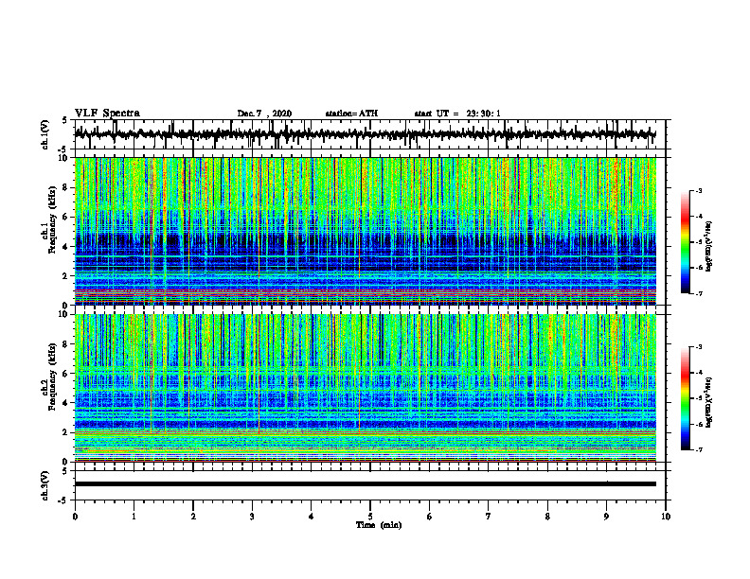Click time axis tick label "0"
Image resolution: width=750 pixels, height=579 pixels.
click(x=75, y=517)
